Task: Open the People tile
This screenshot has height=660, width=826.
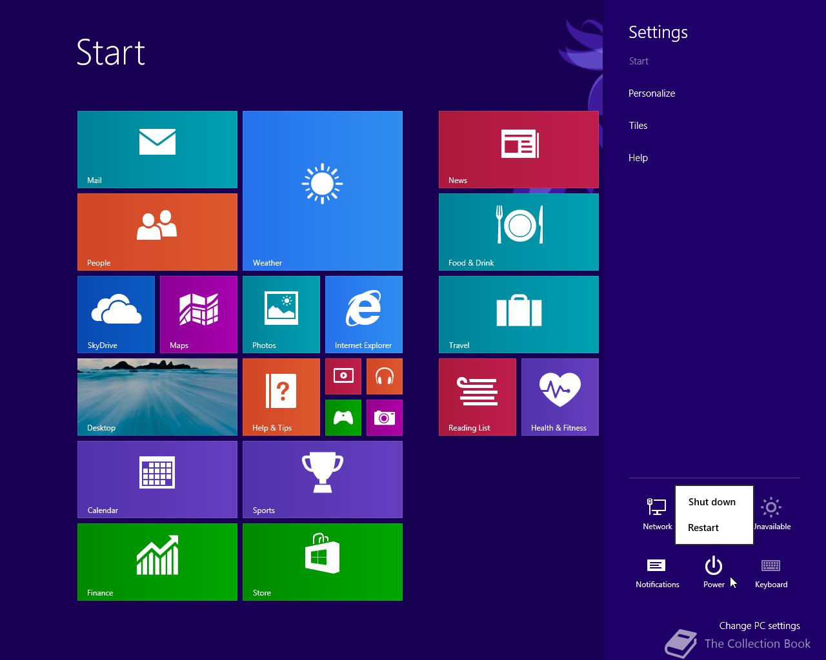Action: [157, 232]
